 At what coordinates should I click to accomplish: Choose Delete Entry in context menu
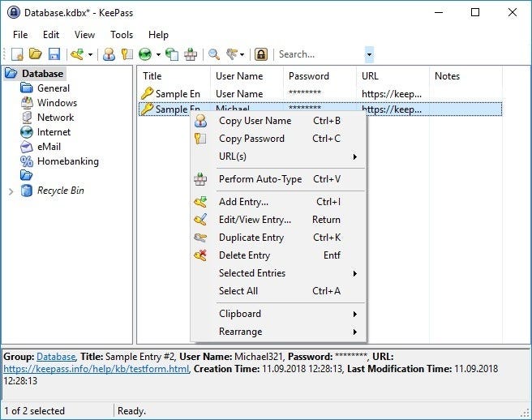[x=278, y=255]
